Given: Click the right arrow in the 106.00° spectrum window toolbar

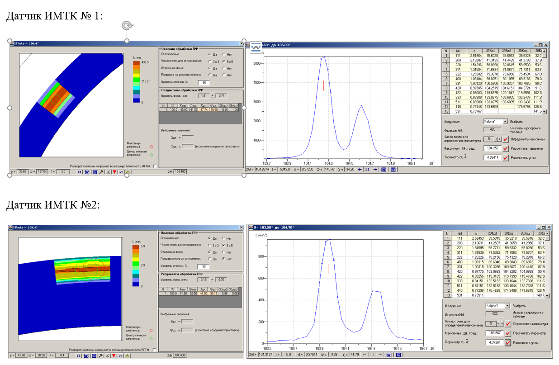Looking at the screenshot, I should [x=375, y=170].
